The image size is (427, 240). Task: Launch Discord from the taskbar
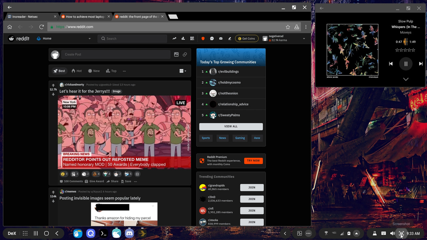pyautogui.click(x=129, y=233)
